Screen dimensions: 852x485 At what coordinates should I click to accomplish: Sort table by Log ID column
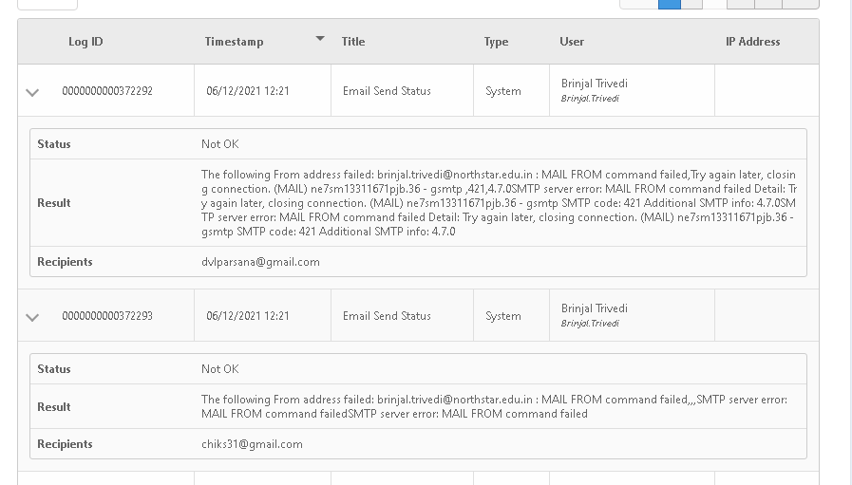(85, 42)
